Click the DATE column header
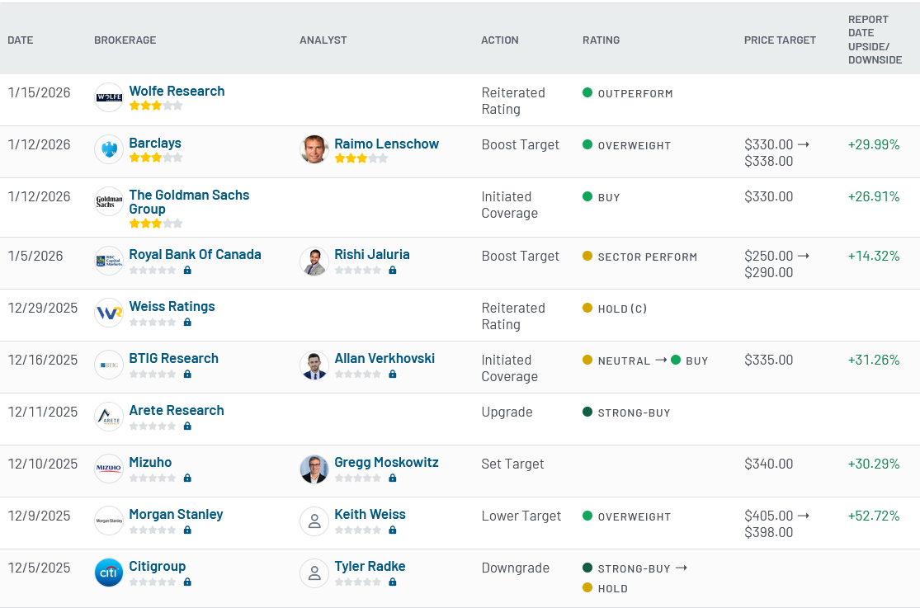 coord(21,40)
